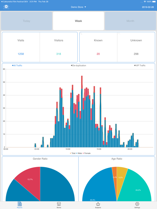
Task: Toggle the Female series in the legend
Action: point(87,153)
